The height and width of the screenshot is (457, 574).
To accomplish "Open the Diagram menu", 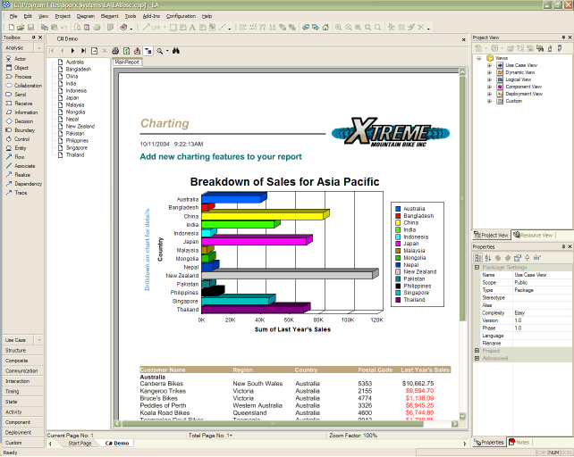I will pos(86,16).
